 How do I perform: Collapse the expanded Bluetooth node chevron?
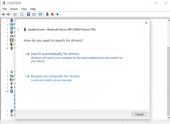click(7, 91)
